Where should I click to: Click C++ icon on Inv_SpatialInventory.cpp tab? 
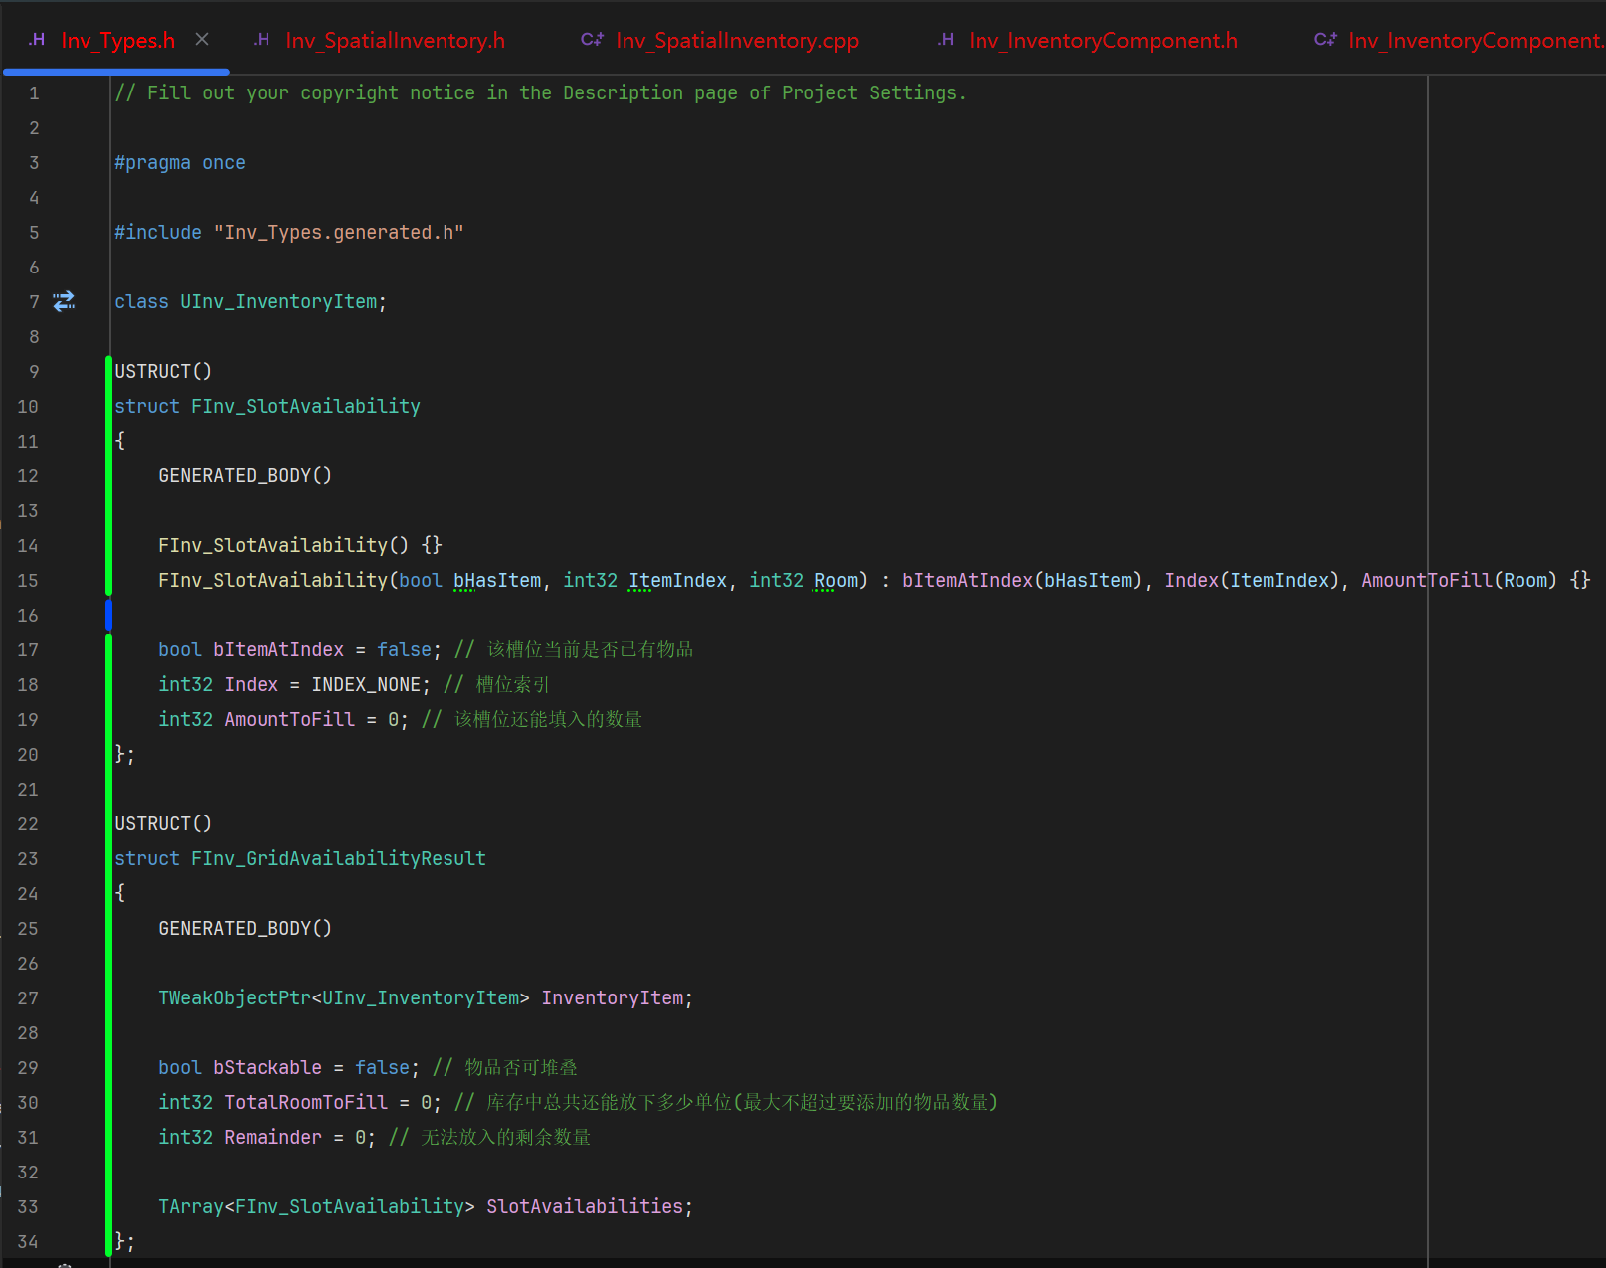coord(592,40)
